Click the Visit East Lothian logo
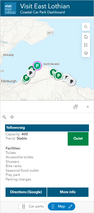The image size is (94, 213). [x=10, y=8]
